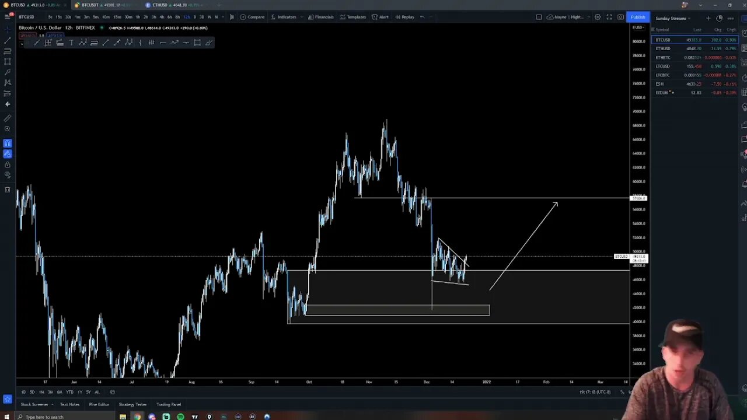This screenshot has width=747, height=420.
Task: Open the favorites star icon at bottom left
Action: tap(8, 400)
